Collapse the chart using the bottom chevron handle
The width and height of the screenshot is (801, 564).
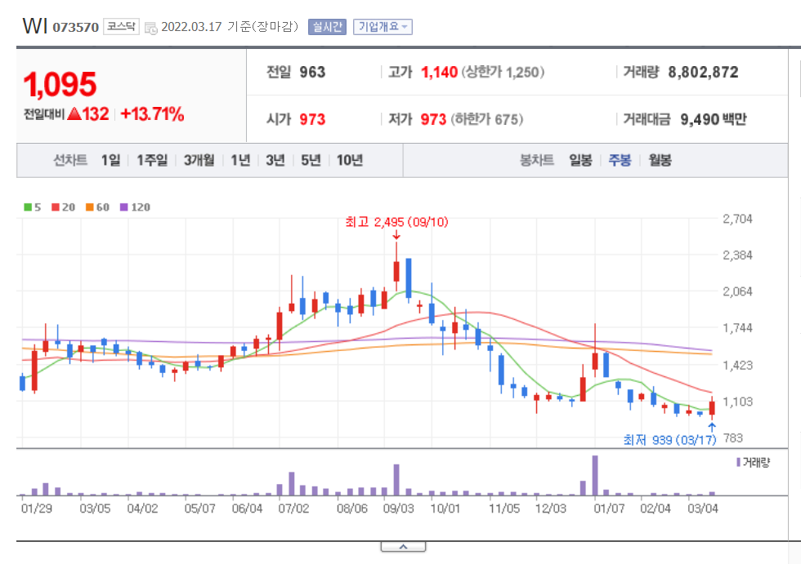[403, 547]
